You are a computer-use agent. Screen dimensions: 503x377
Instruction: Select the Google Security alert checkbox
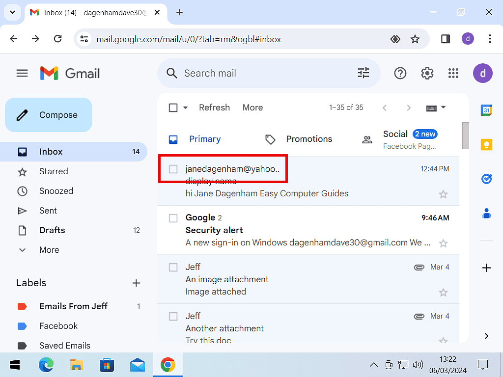[173, 218]
